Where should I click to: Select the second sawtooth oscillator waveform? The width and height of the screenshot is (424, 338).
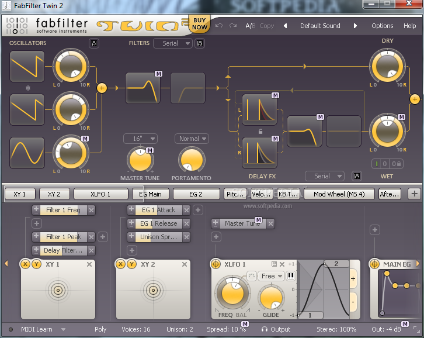pos(27,110)
